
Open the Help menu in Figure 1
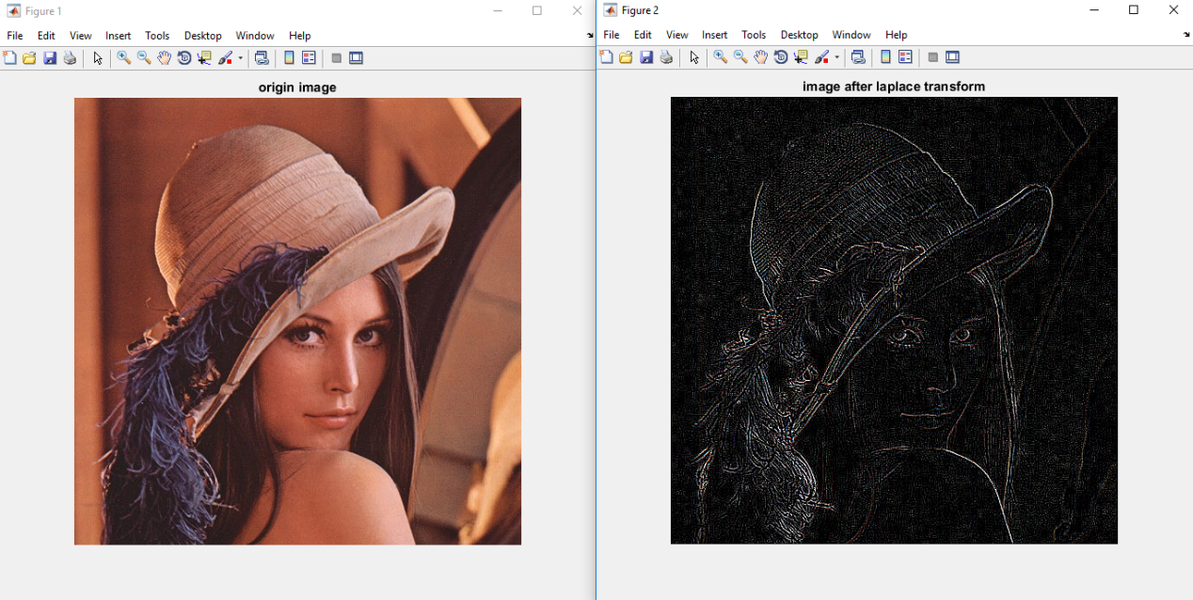point(300,36)
